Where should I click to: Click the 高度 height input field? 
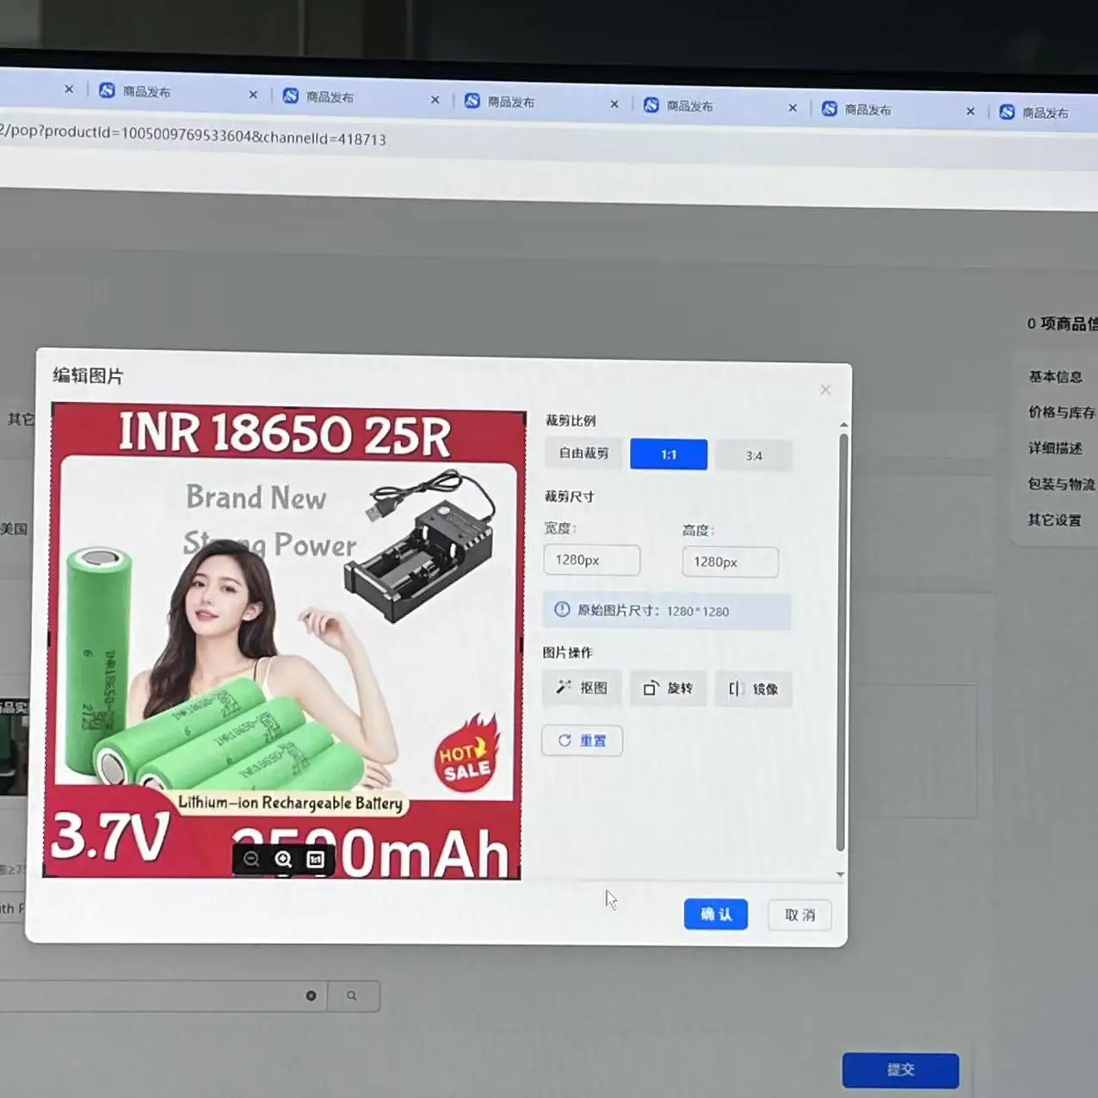click(731, 562)
